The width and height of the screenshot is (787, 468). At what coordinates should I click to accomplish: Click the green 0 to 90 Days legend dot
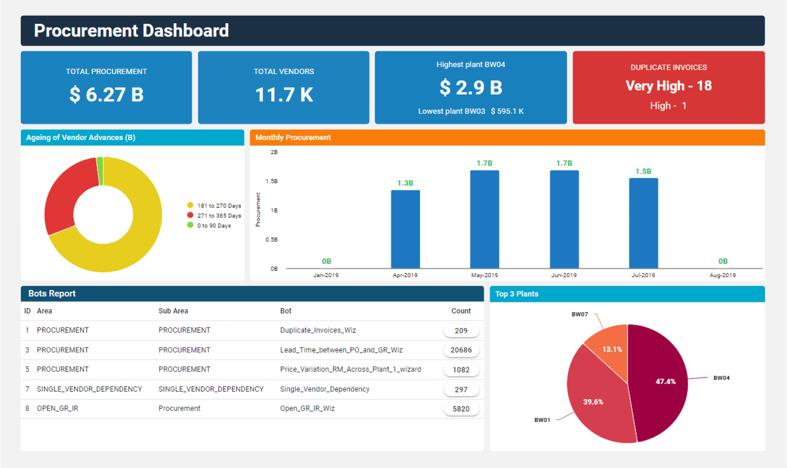tap(190, 225)
